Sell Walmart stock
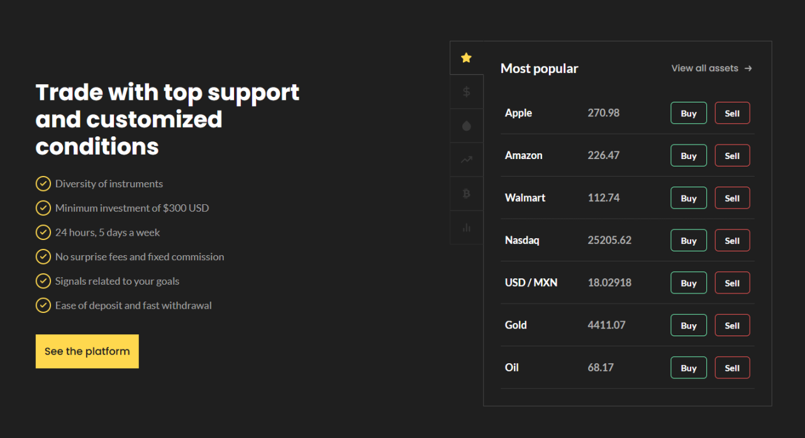Viewport: 805px width, 438px height. tap(732, 198)
